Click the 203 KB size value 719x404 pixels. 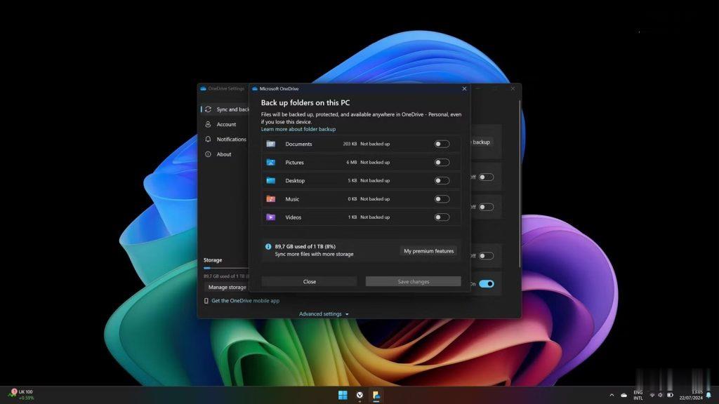350,144
